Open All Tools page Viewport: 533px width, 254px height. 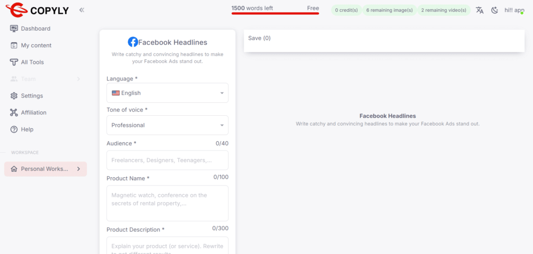32,62
